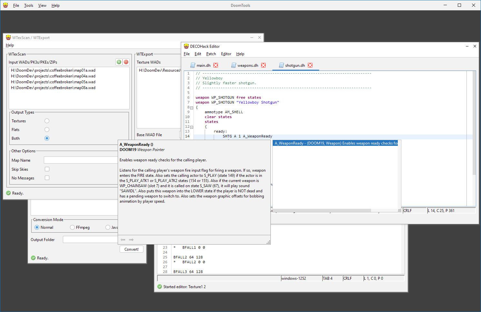Image resolution: width=481 pixels, height=312 pixels.
Task: Open the Help menu in DoomTools main window
Action: click(x=55, y=5)
